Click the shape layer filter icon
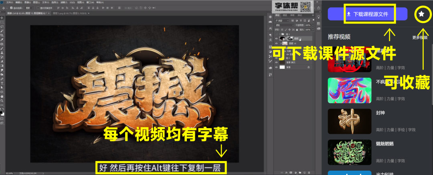433x175 pixels. pos(305,21)
